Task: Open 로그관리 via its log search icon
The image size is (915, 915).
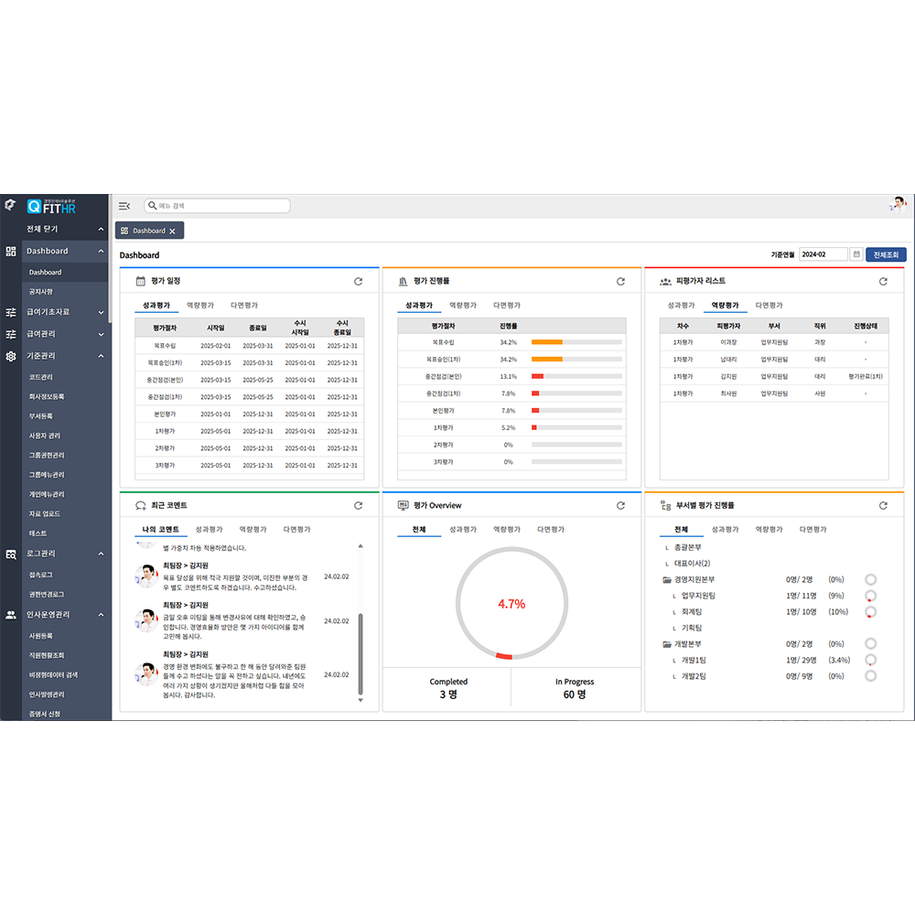Action: [x=10, y=554]
